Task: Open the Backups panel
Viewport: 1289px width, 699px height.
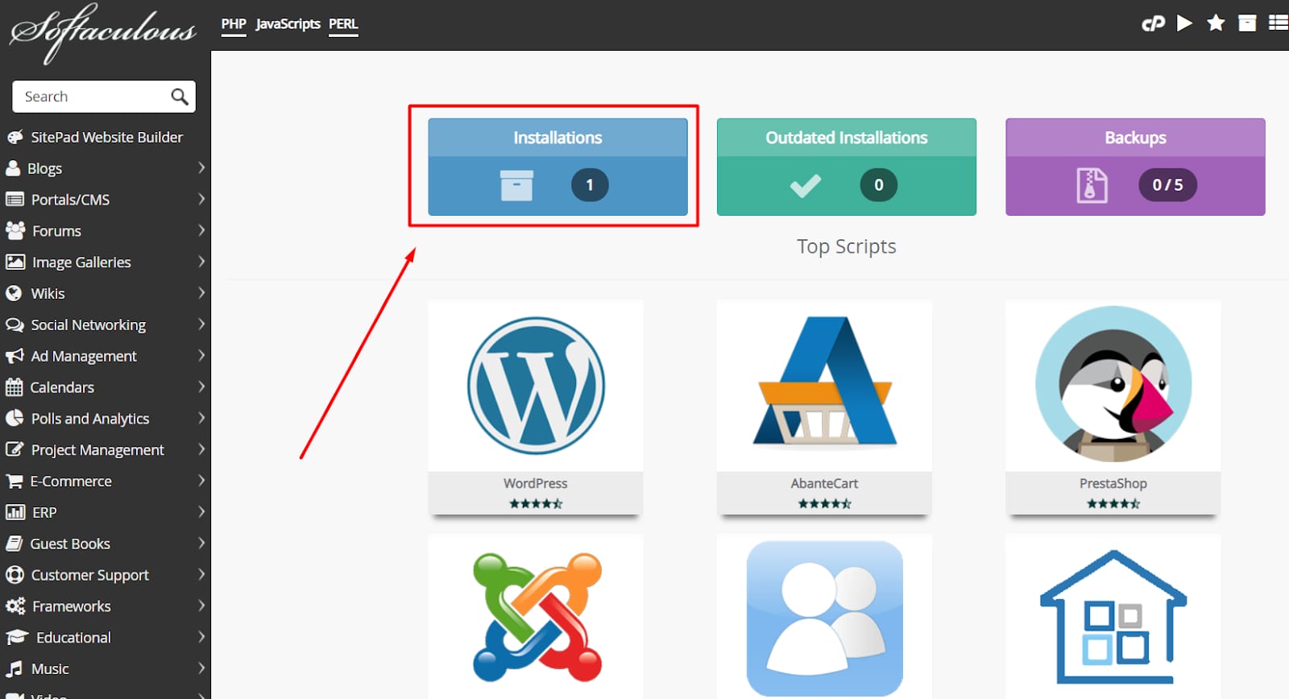Action: pos(1135,168)
